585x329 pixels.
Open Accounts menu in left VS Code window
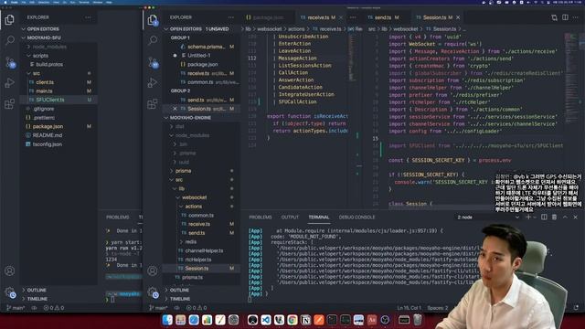tap(10, 271)
